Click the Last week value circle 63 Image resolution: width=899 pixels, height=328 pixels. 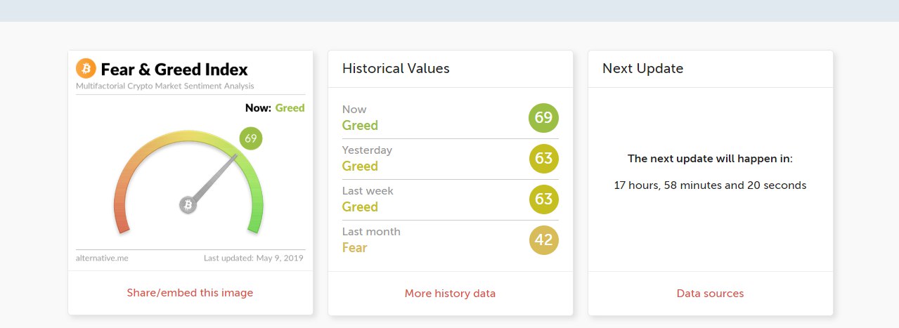[x=543, y=199]
